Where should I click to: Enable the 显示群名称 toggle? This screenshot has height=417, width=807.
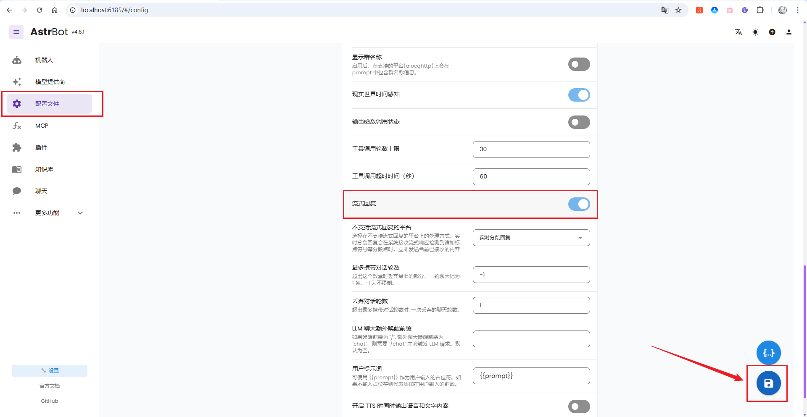[x=579, y=64]
